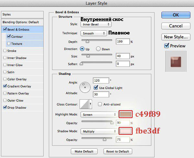Image resolution: width=194 pixels, height=158 pixels.
Task: Click the New Style... button
Action: point(176,37)
